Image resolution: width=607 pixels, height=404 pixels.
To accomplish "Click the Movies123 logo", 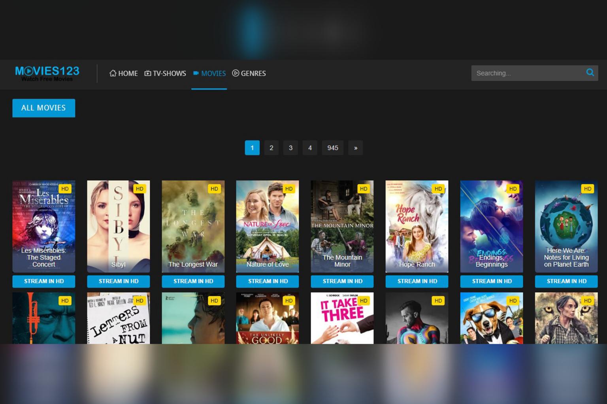I will (x=47, y=73).
